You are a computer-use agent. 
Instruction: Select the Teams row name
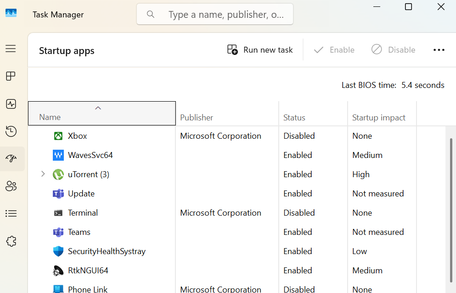pos(79,232)
